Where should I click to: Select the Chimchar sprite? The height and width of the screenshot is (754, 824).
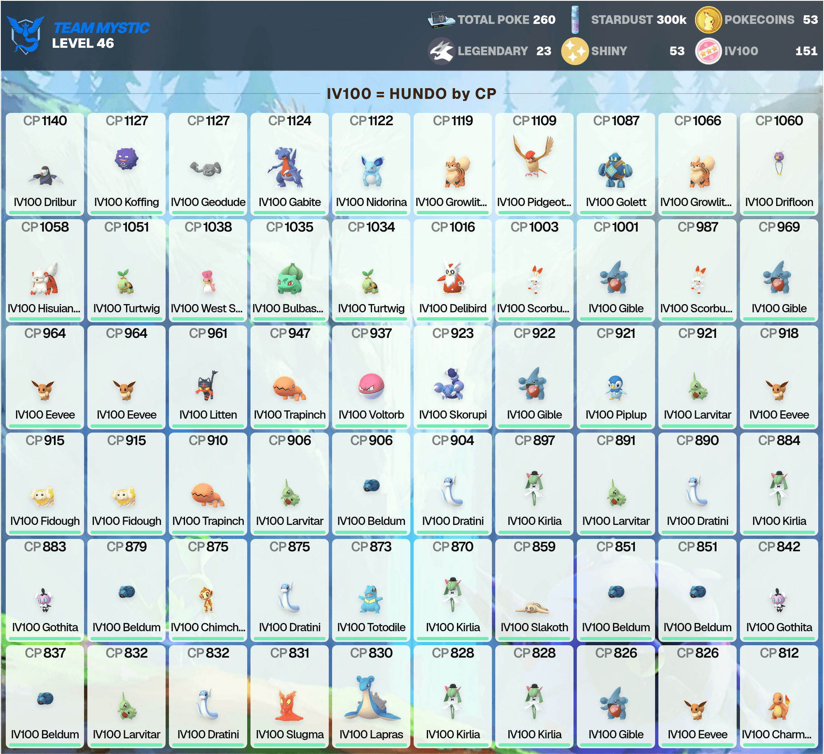207,600
